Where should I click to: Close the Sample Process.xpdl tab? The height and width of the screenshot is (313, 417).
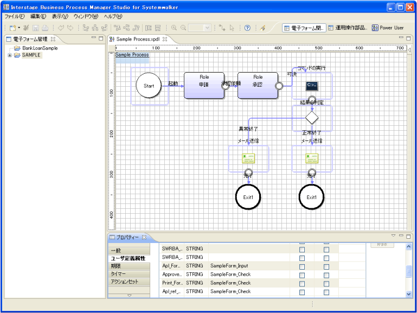click(165, 39)
